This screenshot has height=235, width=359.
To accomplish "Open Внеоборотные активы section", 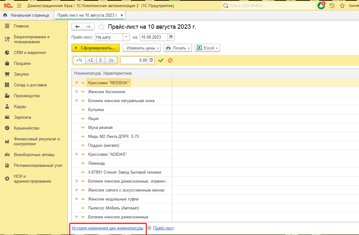I will pos(34,155).
